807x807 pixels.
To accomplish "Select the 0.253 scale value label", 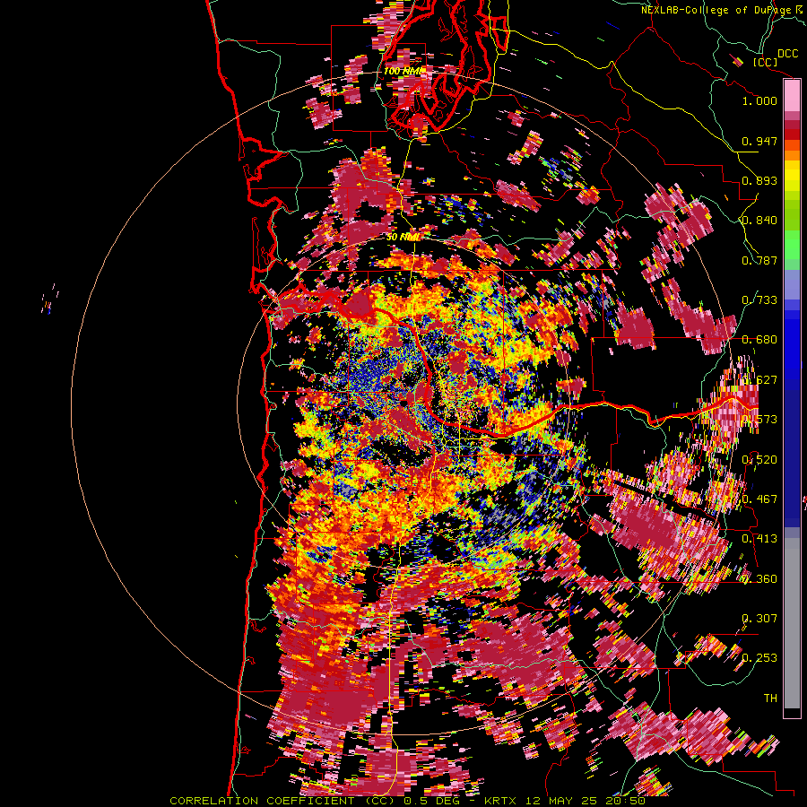I will pos(759,658).
